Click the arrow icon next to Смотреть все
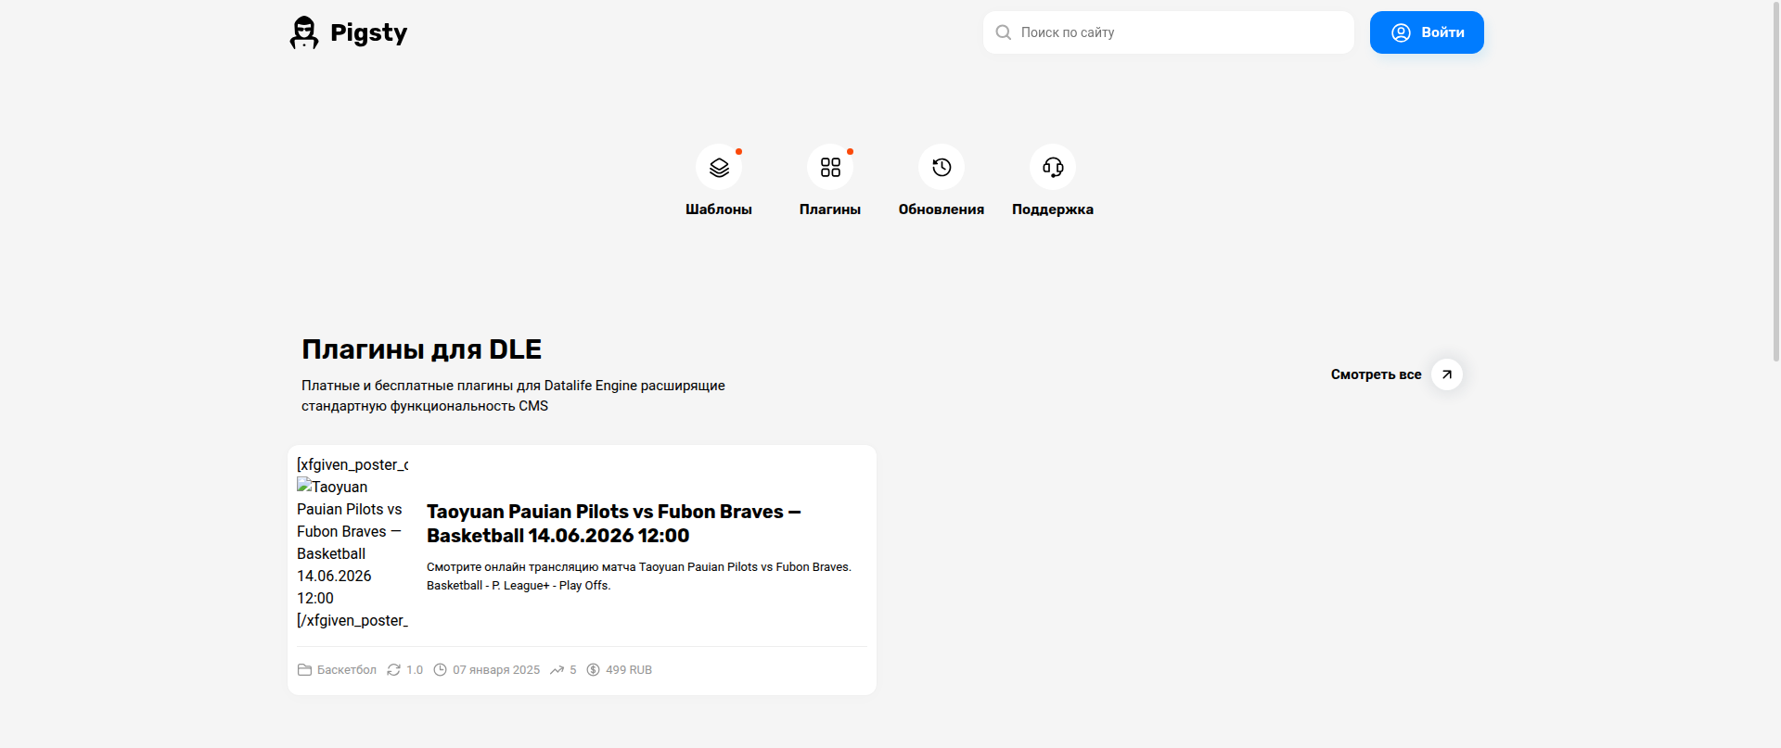Image resolution: width=1781 pixels, height=748 pixels. click(x=1447, y=374)
